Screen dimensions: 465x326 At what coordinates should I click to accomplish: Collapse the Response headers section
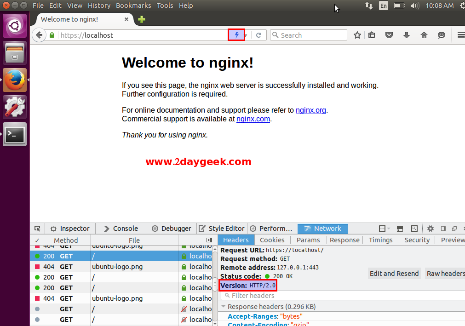224,306
